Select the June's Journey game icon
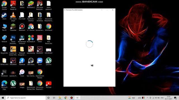 point(31,50)
